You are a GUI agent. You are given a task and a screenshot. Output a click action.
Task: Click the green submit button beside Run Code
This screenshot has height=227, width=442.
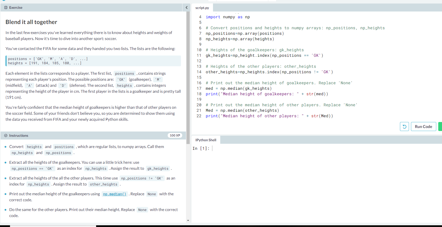coord(440,126)
